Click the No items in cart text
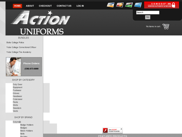The image size is (182, 137). [153, 26]
